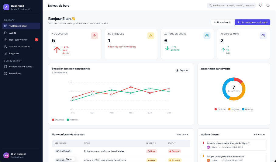
Task: Click the SÉVÉRITÉ column header
Action: coord(151,143)
